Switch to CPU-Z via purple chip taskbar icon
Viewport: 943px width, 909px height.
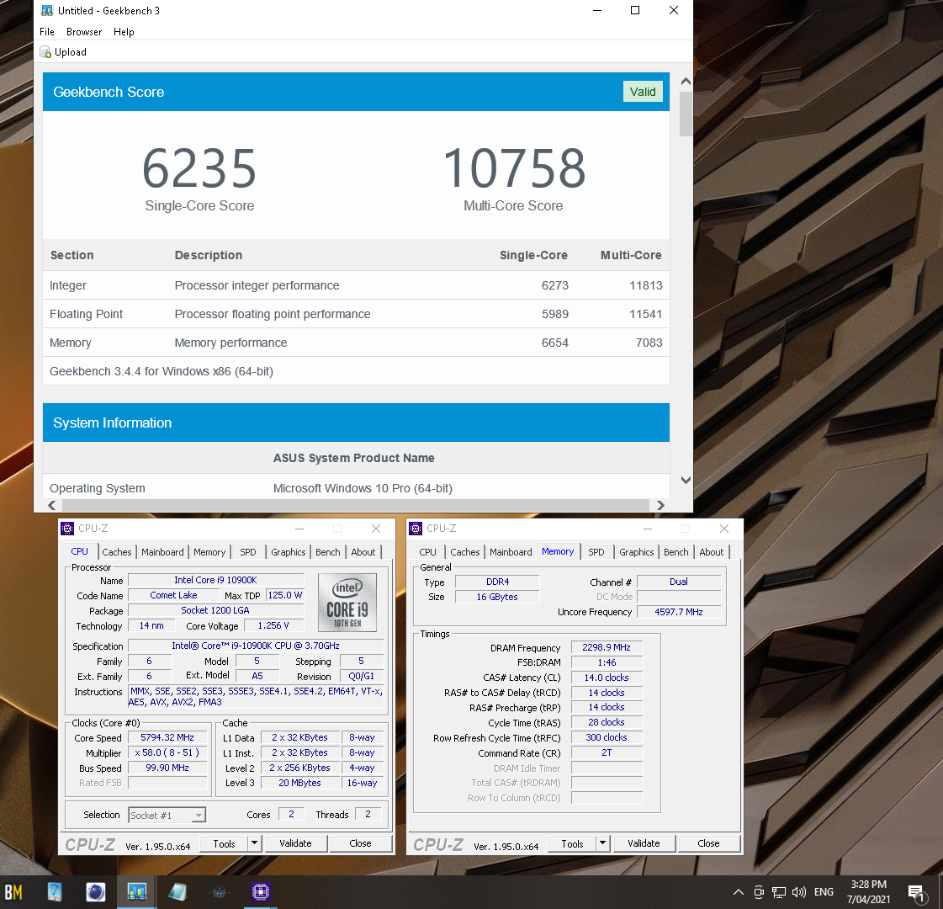tap(261, 892)
